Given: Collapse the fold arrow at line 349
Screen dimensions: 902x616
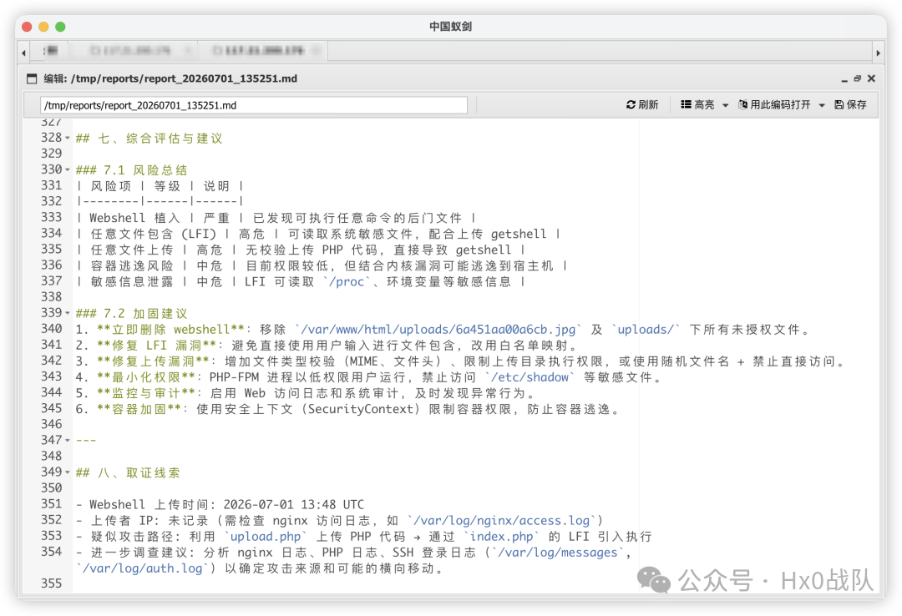Looking at the screenshot, I should (x=68, y=472).
